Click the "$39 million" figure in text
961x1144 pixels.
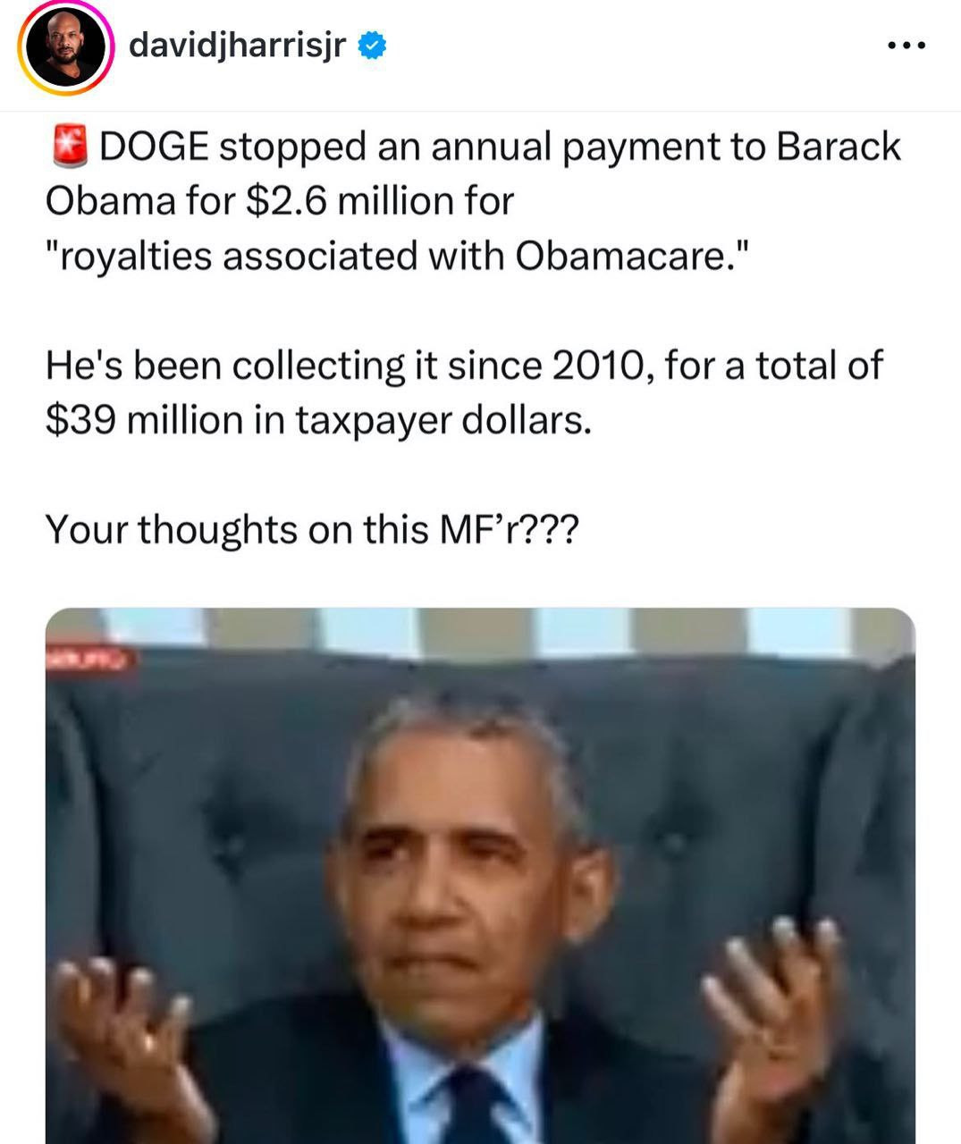pos(145,420)
